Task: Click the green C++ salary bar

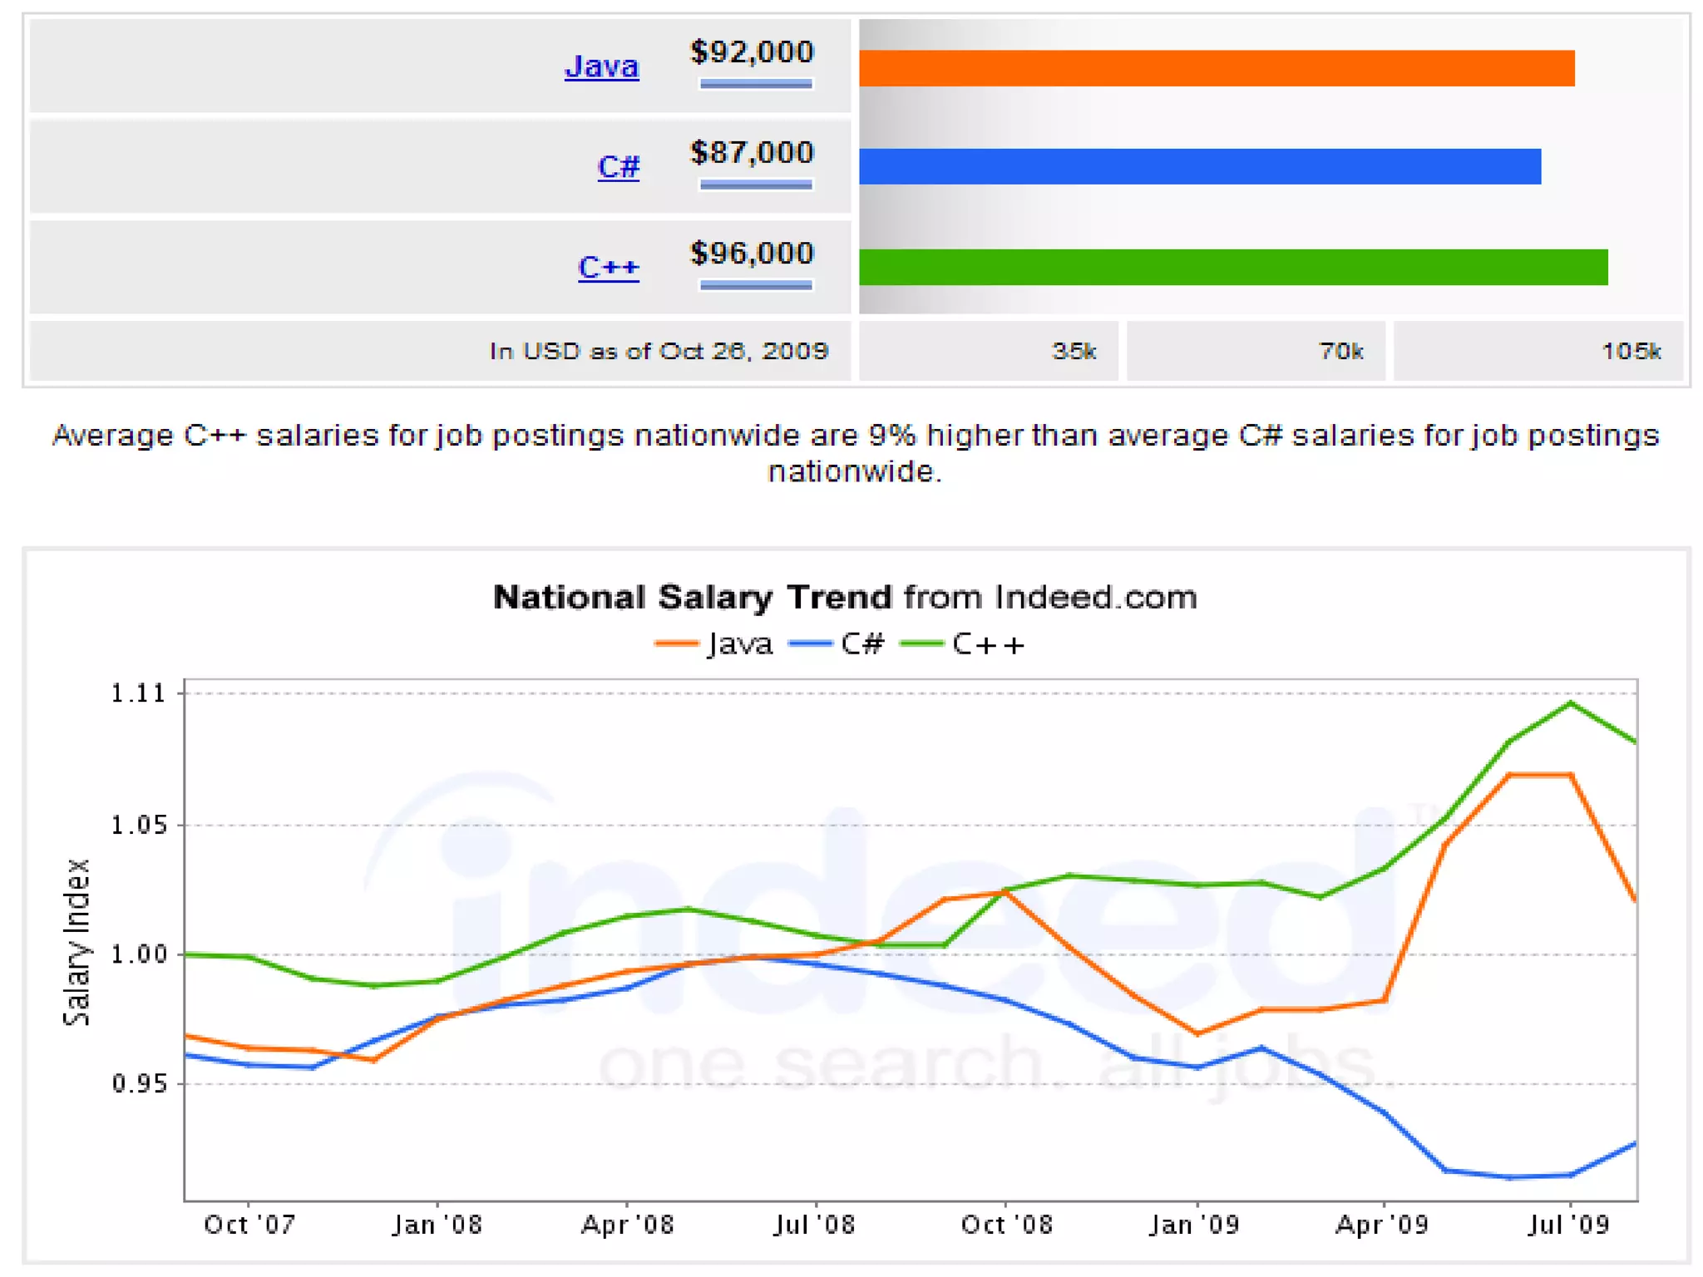Action: pyautogui.click(x=1232, y=267)
